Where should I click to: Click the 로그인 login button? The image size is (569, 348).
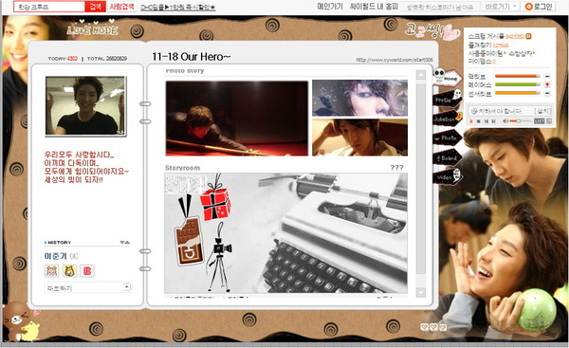coord(539,7)
